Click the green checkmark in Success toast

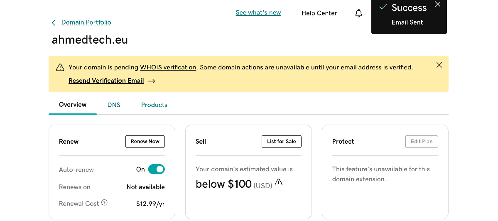(383, 7)
